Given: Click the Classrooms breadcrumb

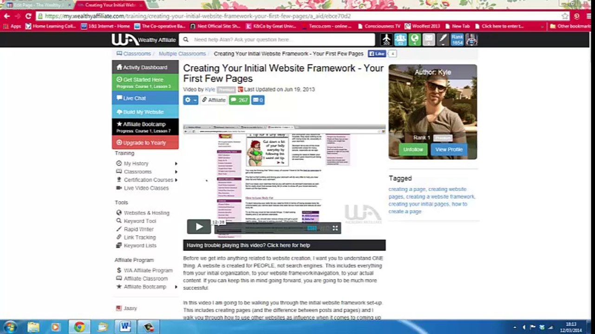Looking at the screenshot, I should click(x=133, y=54).
